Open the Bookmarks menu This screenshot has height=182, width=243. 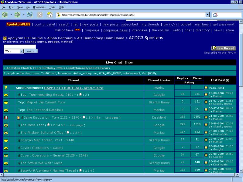pos(39,7)
